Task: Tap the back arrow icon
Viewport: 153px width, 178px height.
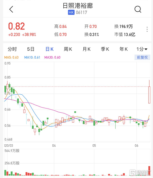Action: click(11, 9)
